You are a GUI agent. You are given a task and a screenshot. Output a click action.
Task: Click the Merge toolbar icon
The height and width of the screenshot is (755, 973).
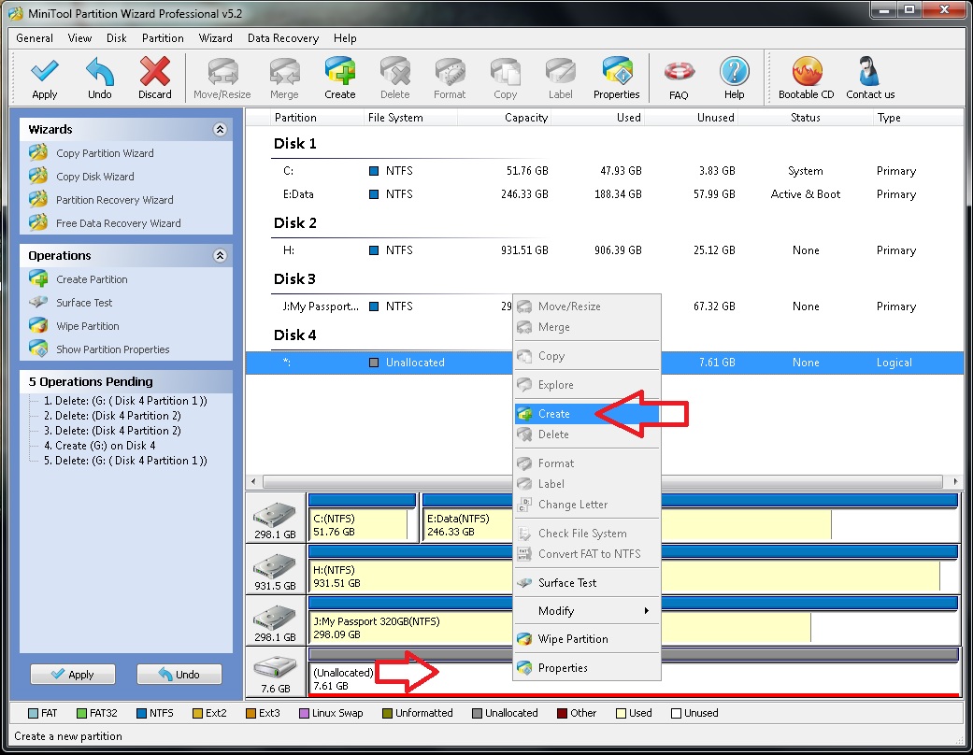coord(284,72)
